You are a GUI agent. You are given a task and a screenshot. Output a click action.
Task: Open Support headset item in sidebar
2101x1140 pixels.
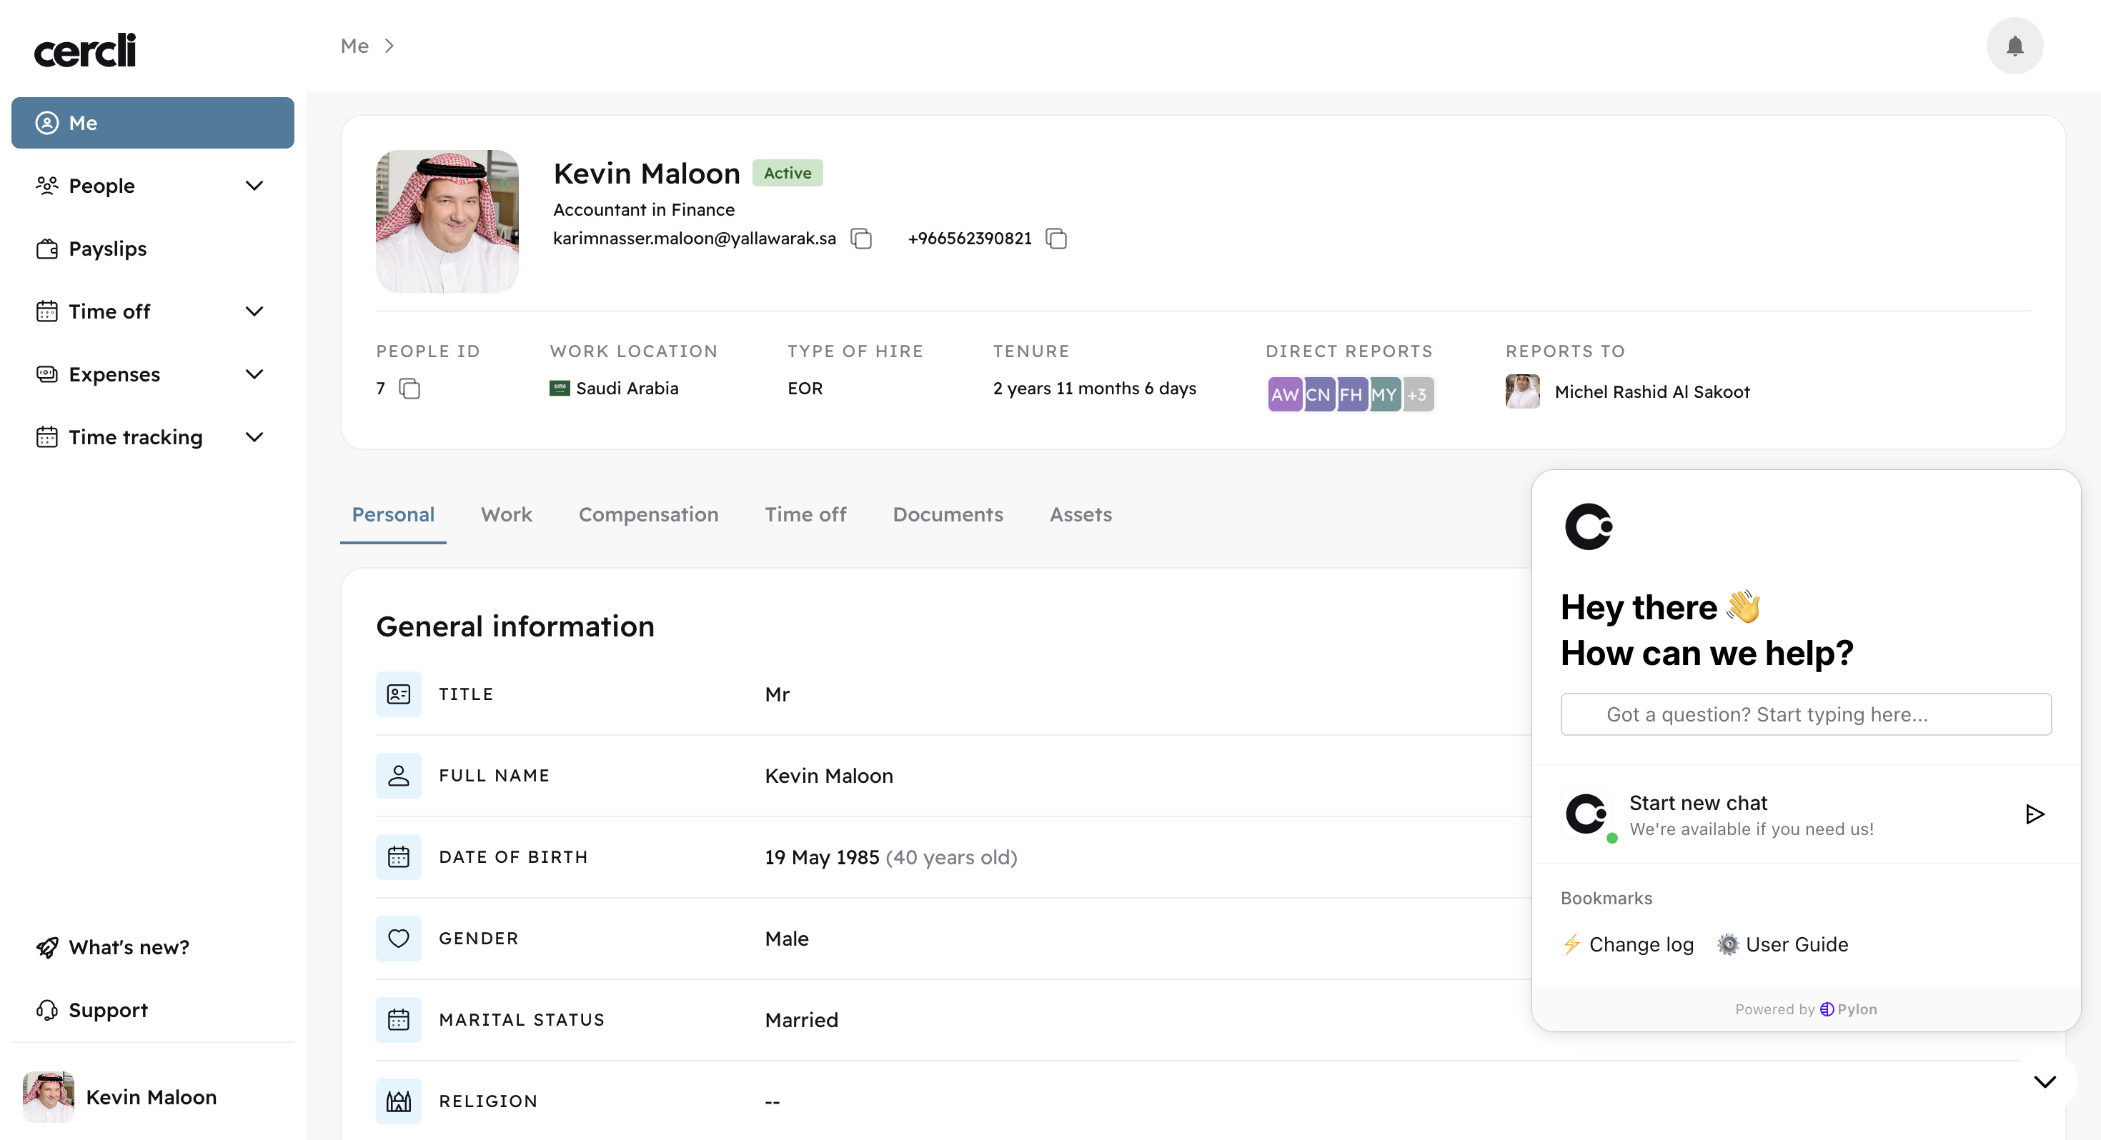108,1009
